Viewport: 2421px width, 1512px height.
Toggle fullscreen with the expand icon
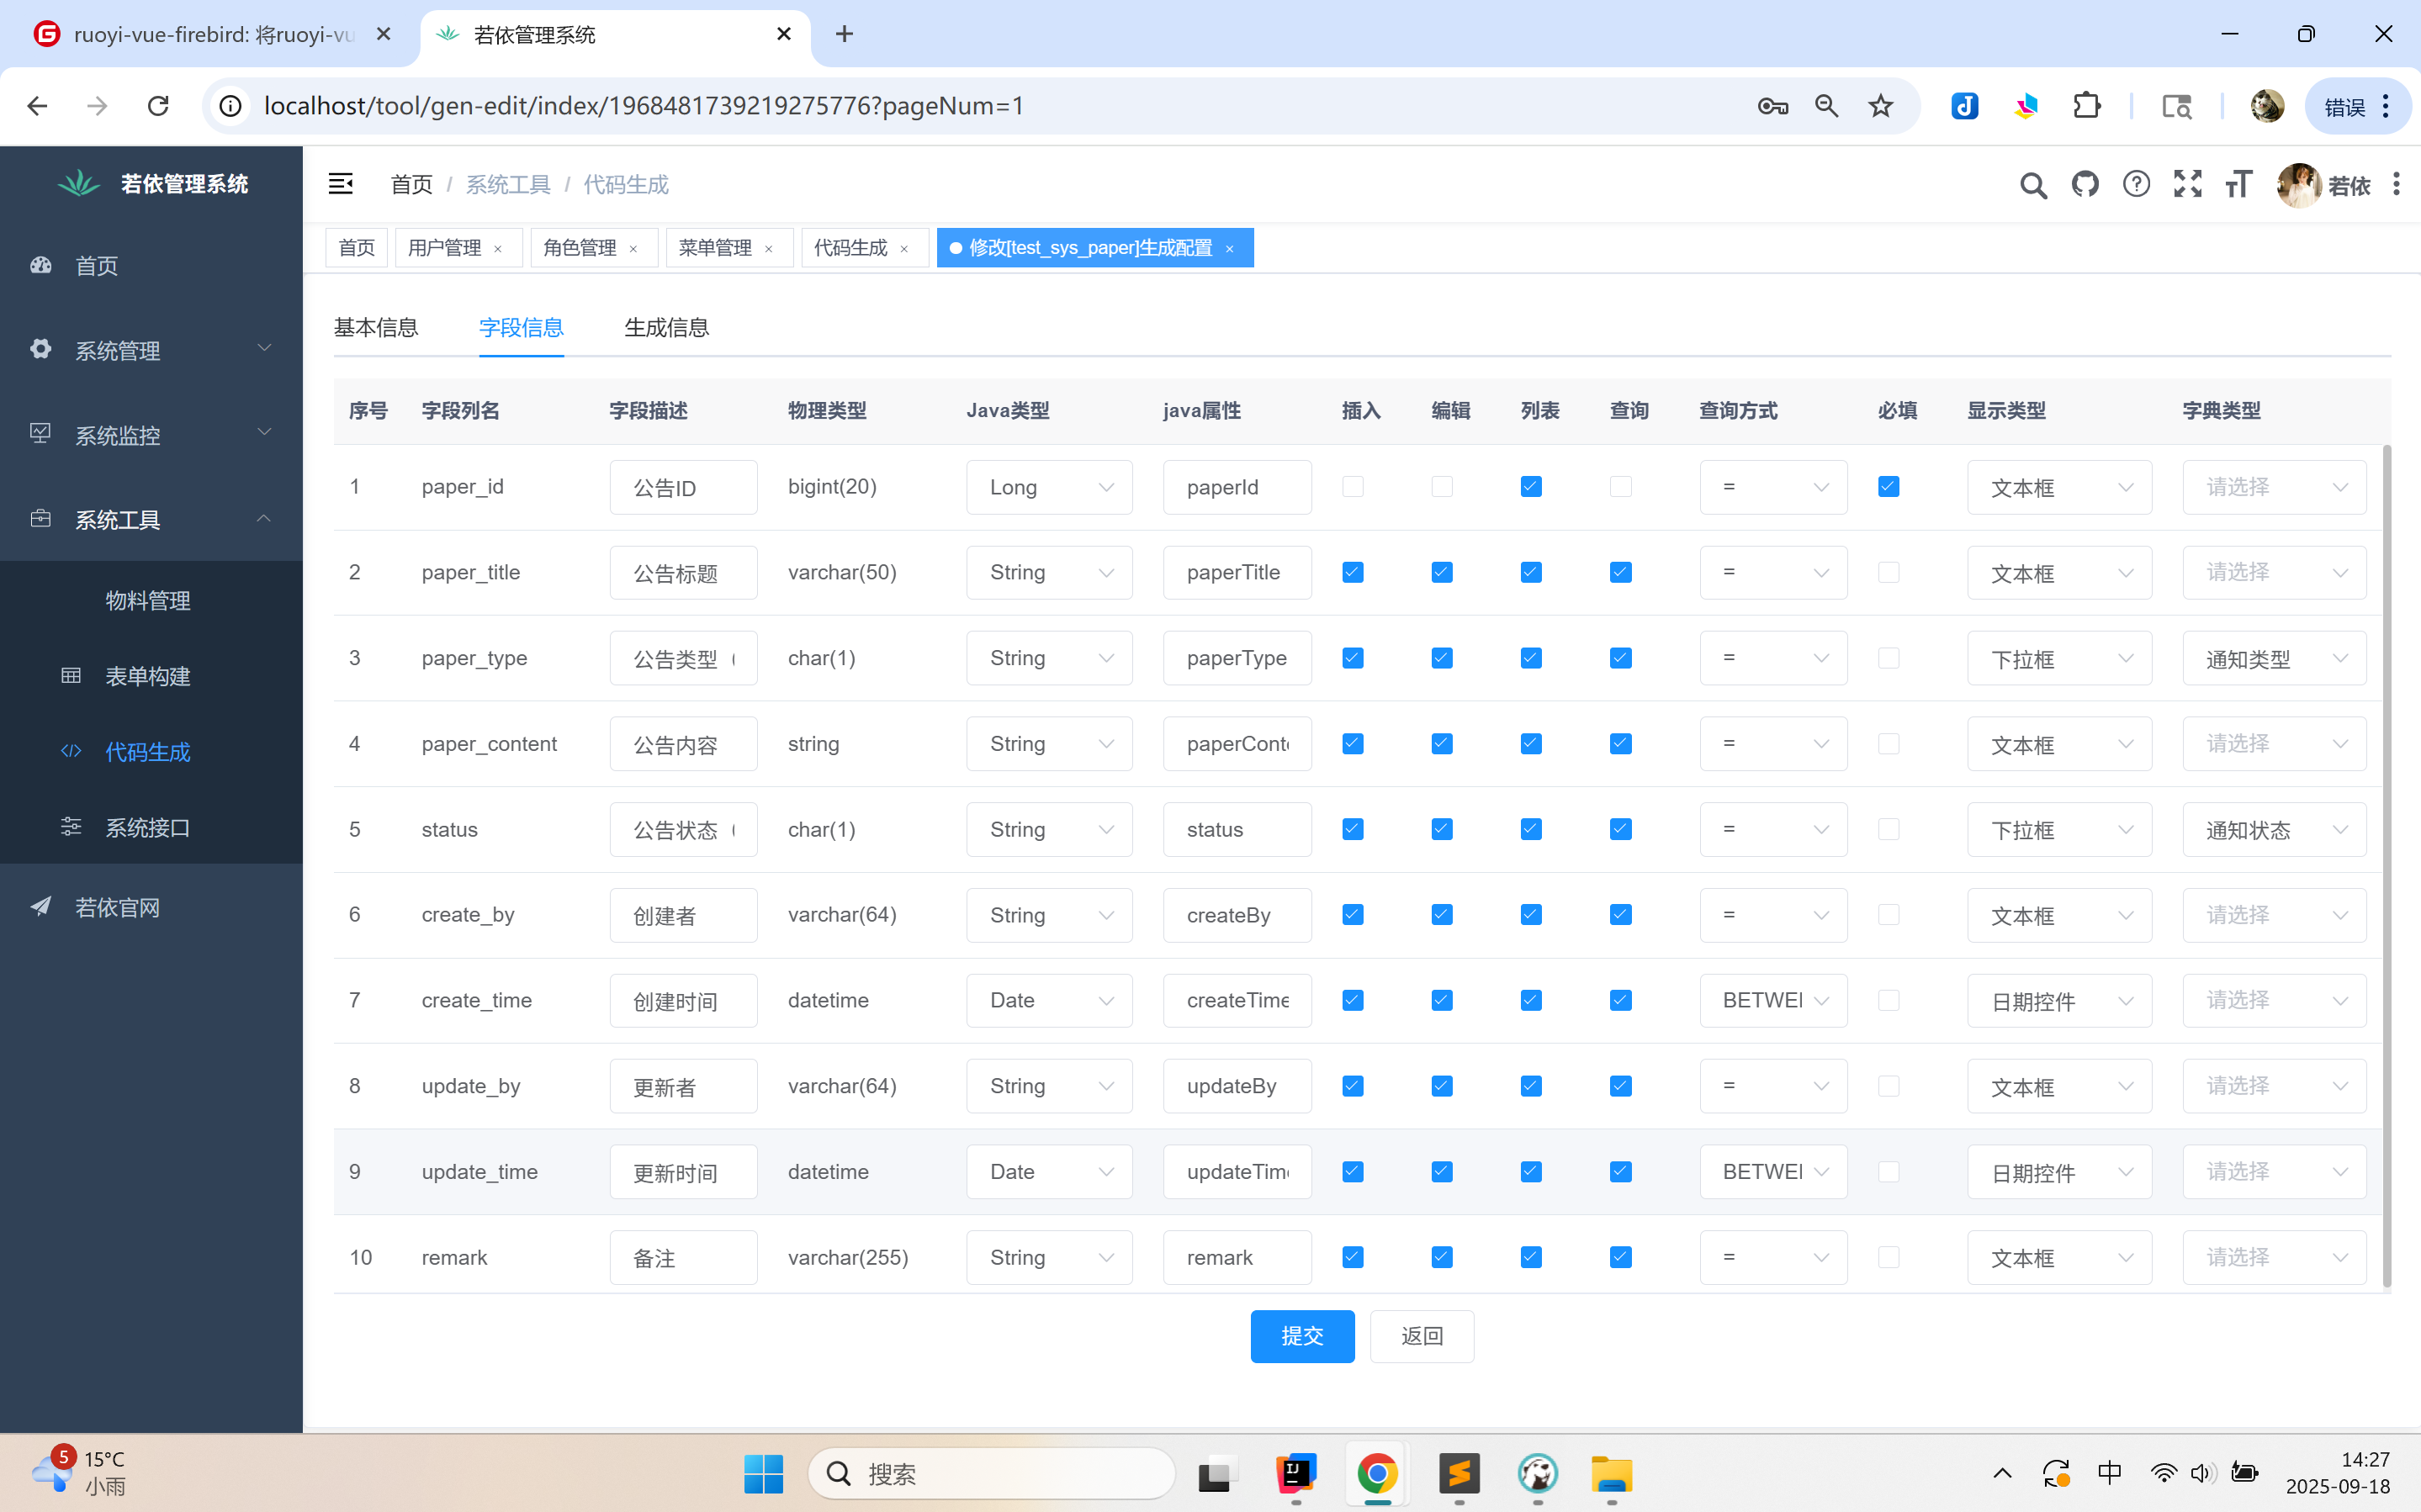[x=2187, y=184]
